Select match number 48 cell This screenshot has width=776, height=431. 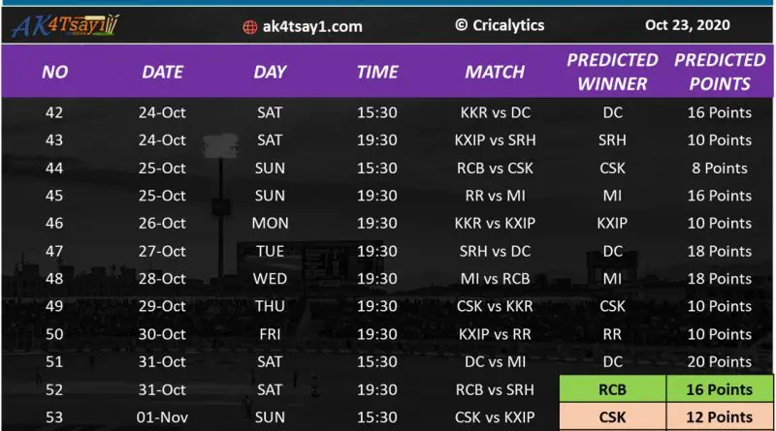tap(54, 279)
